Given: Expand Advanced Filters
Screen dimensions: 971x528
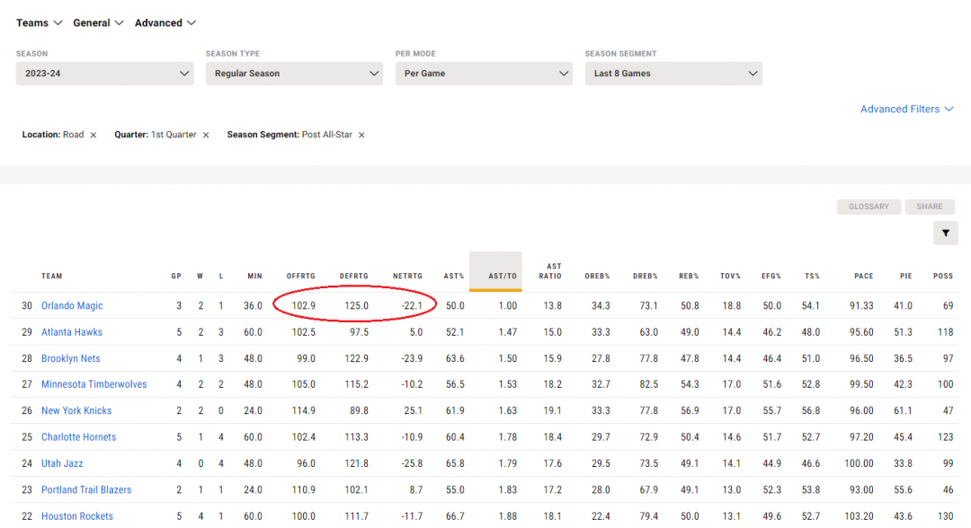Looking at the screenshot, I should (906, 109).
